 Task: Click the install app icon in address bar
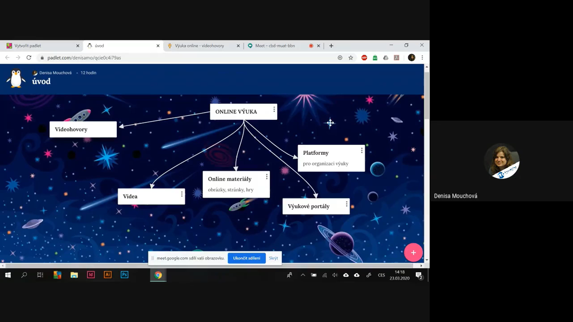tap(340, 58)
